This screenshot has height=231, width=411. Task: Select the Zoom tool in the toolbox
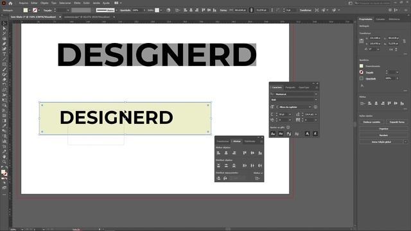pyautogui.click(x=4, y=162)
